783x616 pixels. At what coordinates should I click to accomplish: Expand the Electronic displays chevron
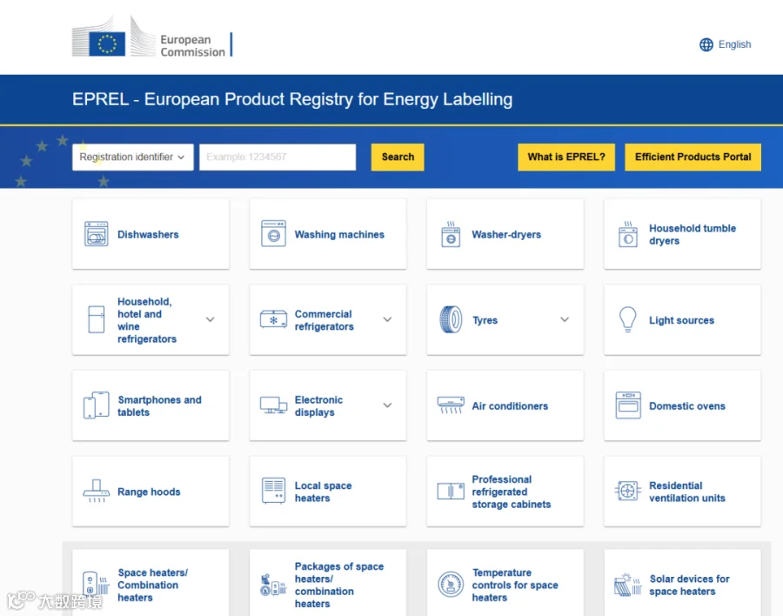point(387,405)
